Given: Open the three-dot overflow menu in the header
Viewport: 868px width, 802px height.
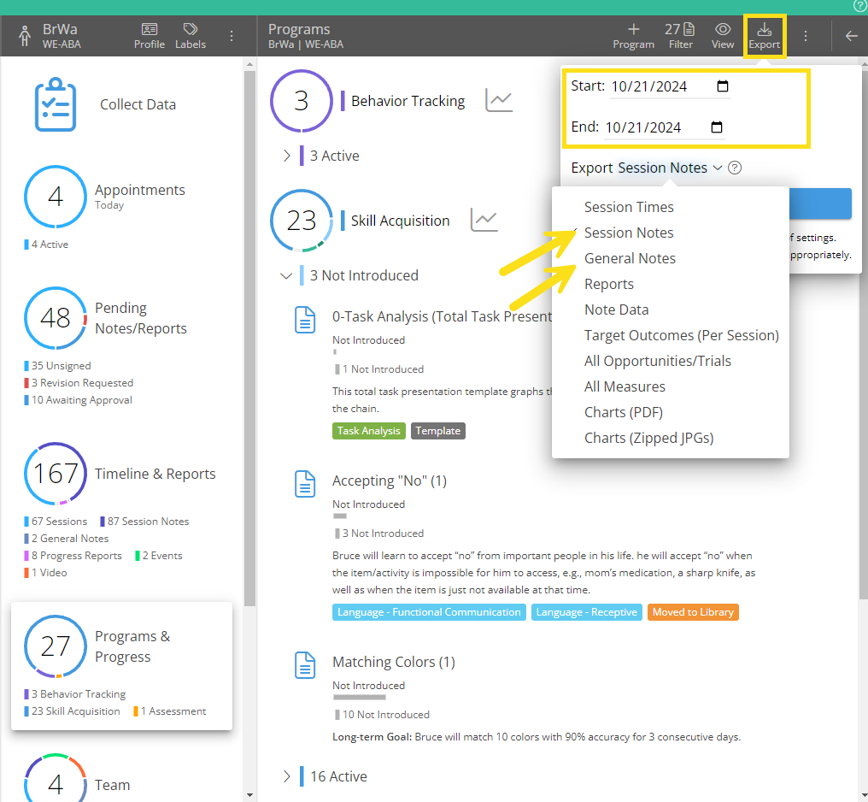Looking at the screenshot, I should tap(804, 35).
